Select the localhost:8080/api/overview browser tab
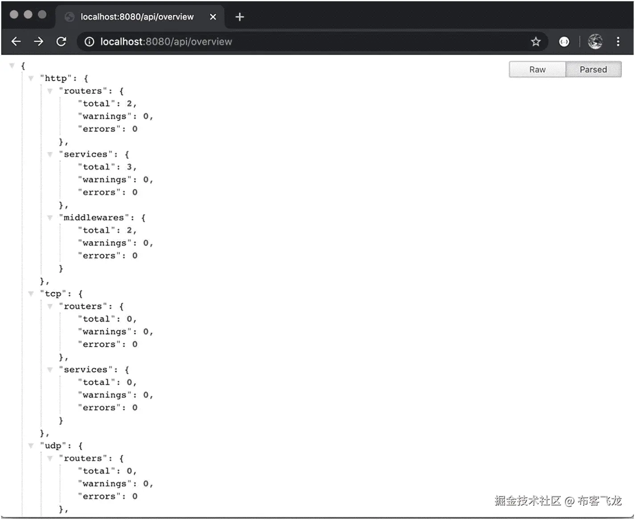 134,16
